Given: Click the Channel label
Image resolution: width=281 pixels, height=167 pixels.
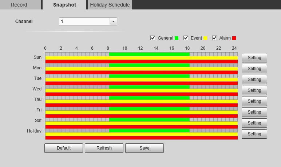Looking at the screenshot, I should [x=24, y=21].
